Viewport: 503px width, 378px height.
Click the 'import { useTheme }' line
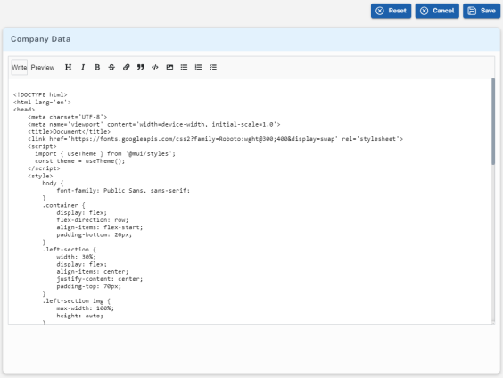(x=105, y=154)
